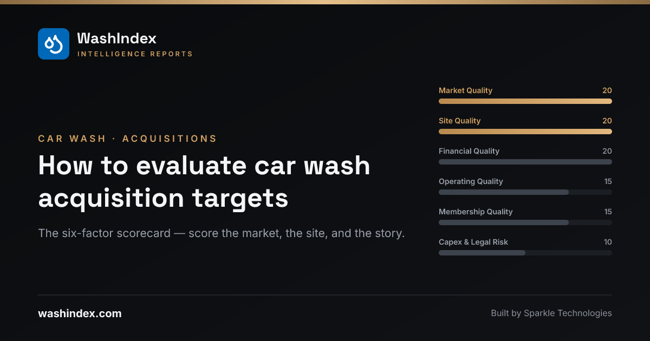Click the score 10 next to Capex & Legal Risk
650x341 pixels.
(x=608, y=242)
